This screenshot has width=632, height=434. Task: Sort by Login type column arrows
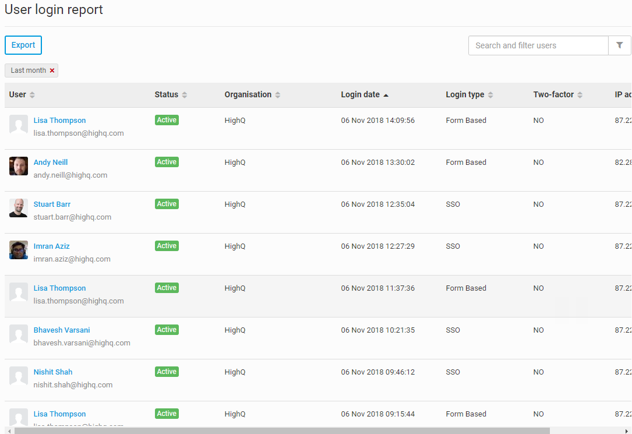pyautogui.click(x=490, y=95)
